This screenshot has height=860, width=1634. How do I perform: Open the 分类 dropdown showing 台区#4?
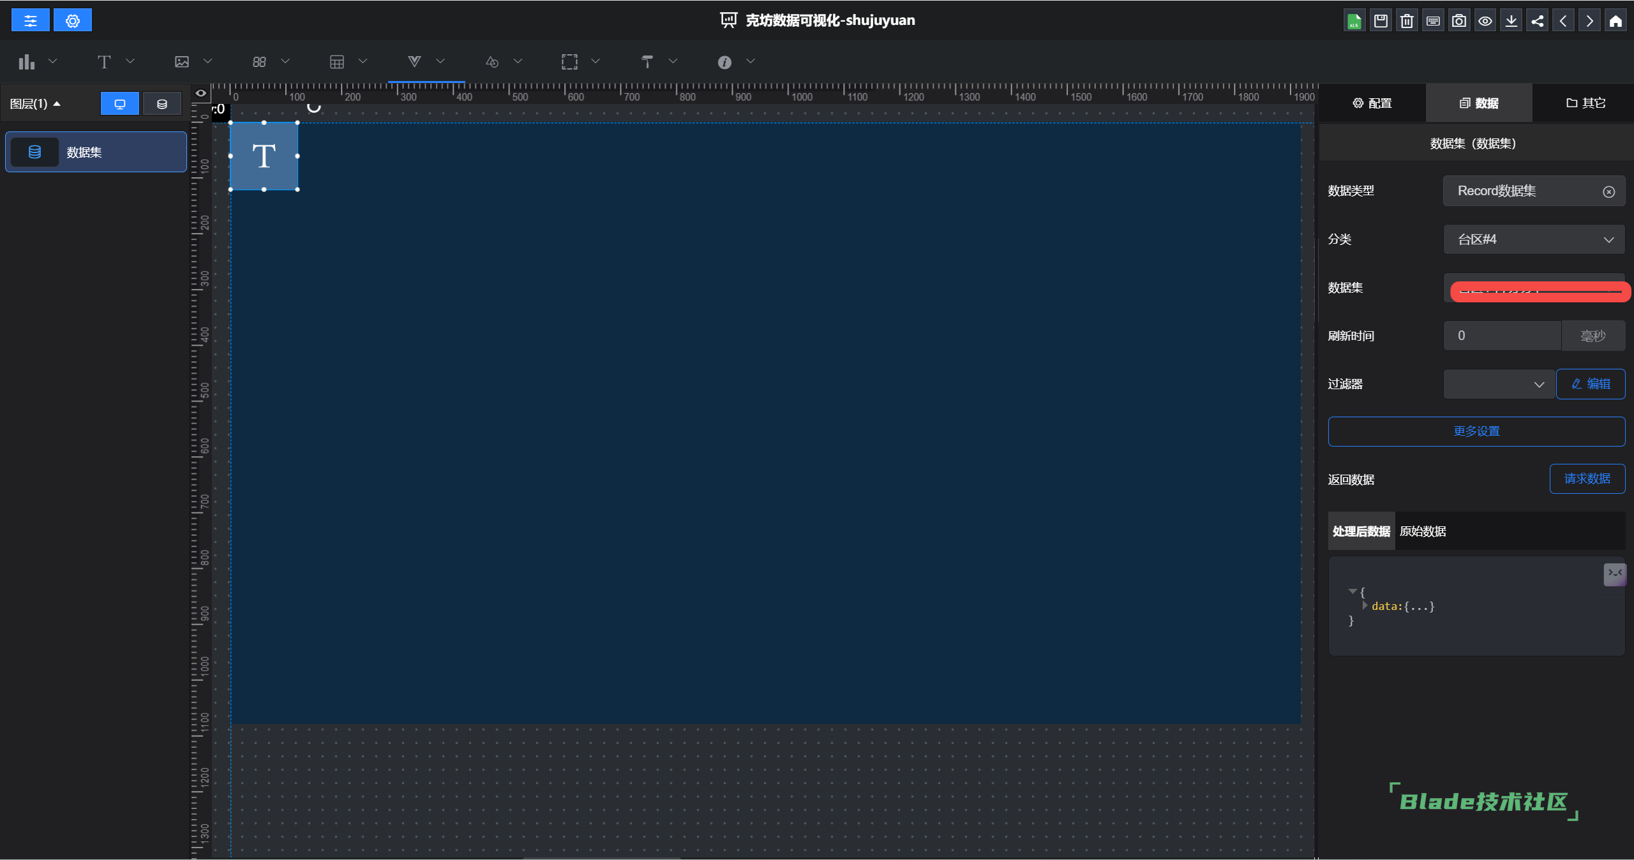pos(1534,239)
